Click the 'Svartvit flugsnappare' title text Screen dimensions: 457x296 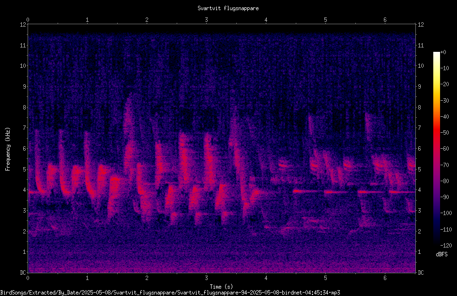(228, 8)
